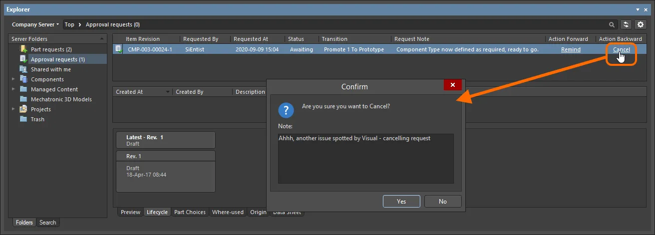Click Approval requests (0) in breadcrumb
655x235 pixels.
[x=113, y=24]
